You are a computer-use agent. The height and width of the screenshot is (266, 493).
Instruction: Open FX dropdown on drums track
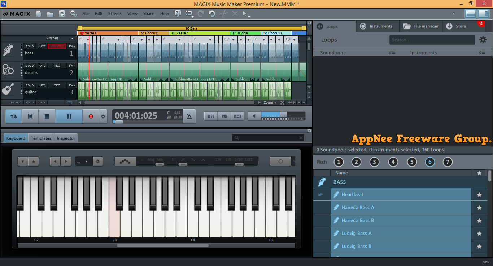(x=72, y=66)
